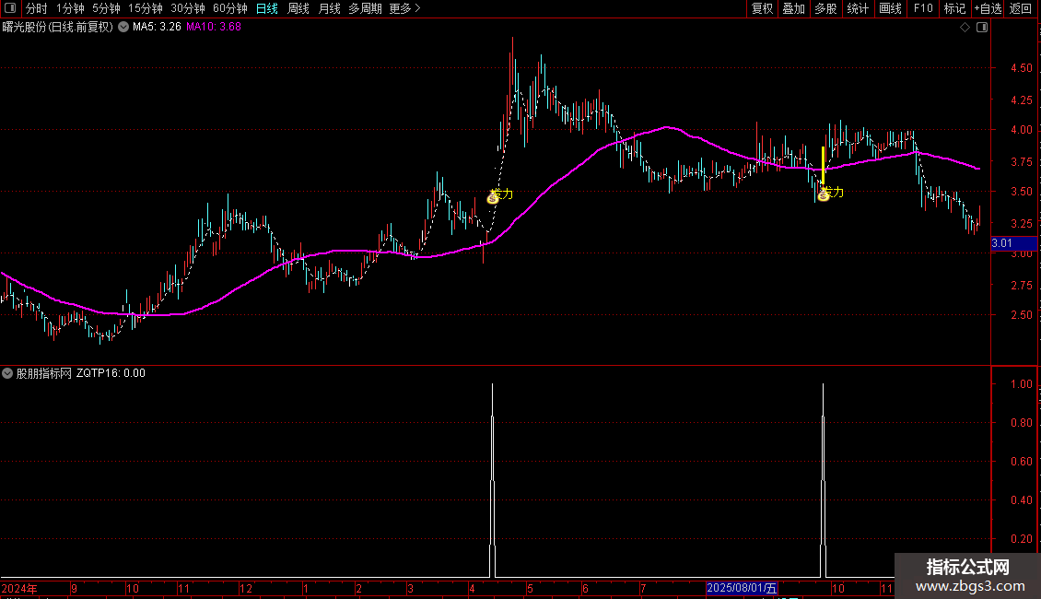Open the 画线 drawing tools
The height and width of the screenshot is (599, 1041).
click(x=890, y=8)
